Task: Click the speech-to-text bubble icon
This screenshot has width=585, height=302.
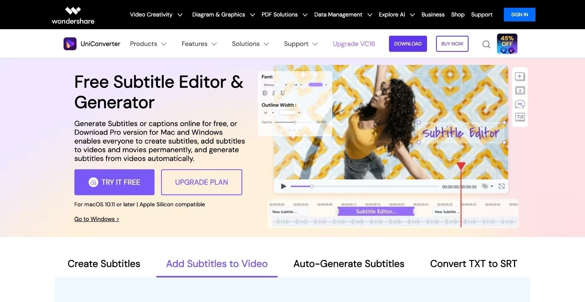Action: pos(520,104)
